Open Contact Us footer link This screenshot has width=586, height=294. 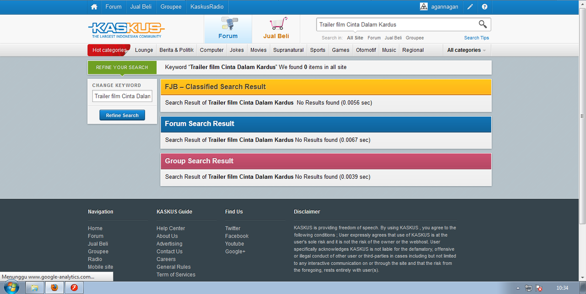pos(169,251)
